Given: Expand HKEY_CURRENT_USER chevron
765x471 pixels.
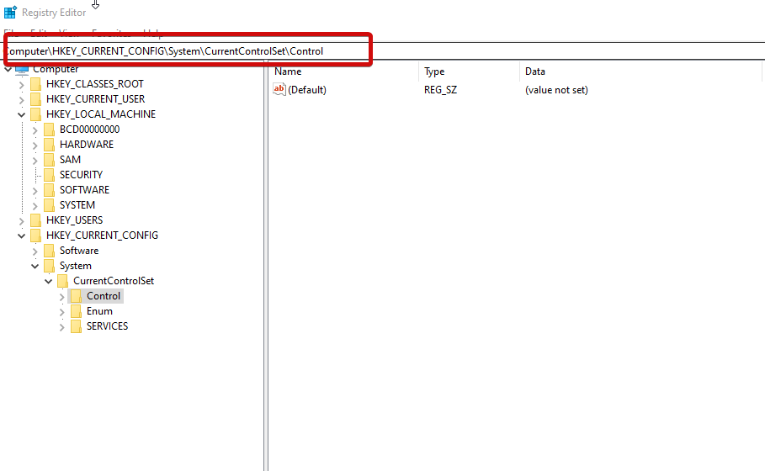Looking at the screenshot, I should coord(22,100).
